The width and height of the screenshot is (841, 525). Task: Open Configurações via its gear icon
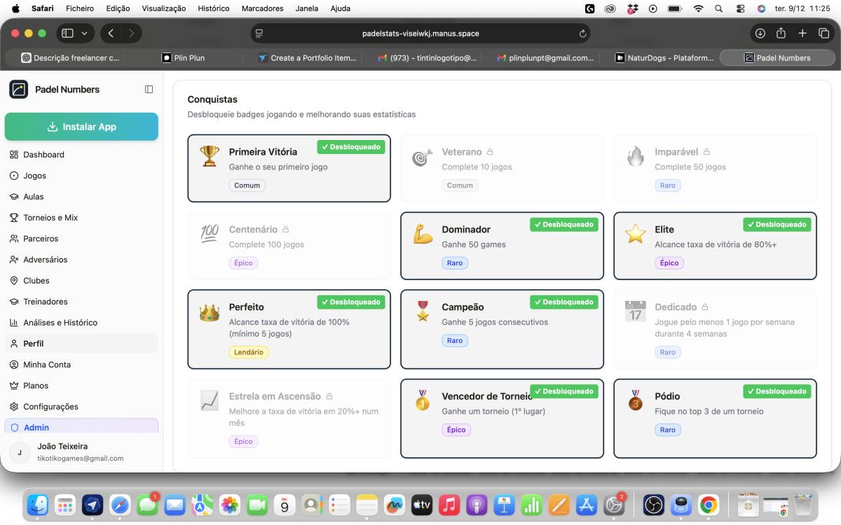click(x=14, y=407)
